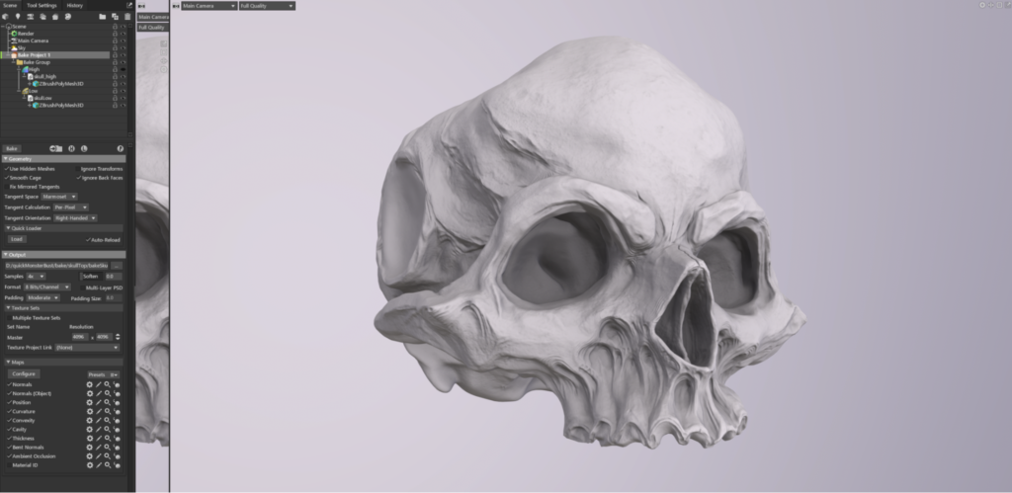This screenshot has height=493, width=1012.
Task: Lock the Bake Project 1 row
Action: coord(115,55)
